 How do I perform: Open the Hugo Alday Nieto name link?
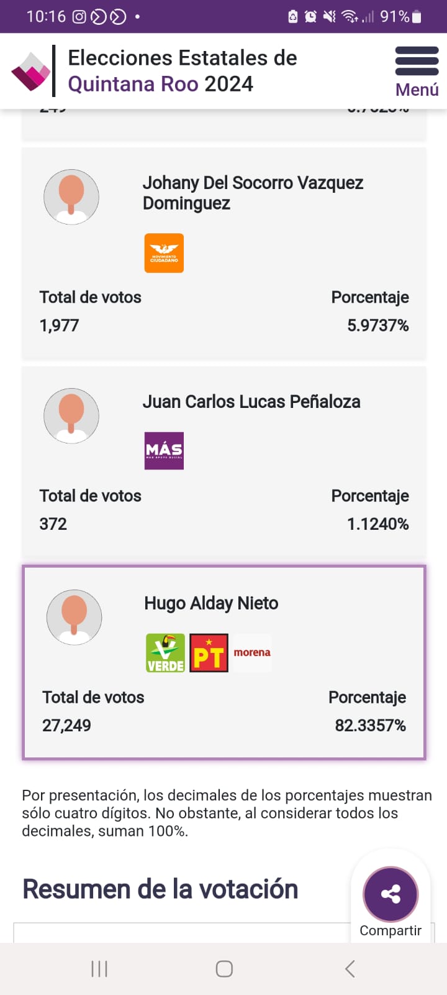coord(211,603)
